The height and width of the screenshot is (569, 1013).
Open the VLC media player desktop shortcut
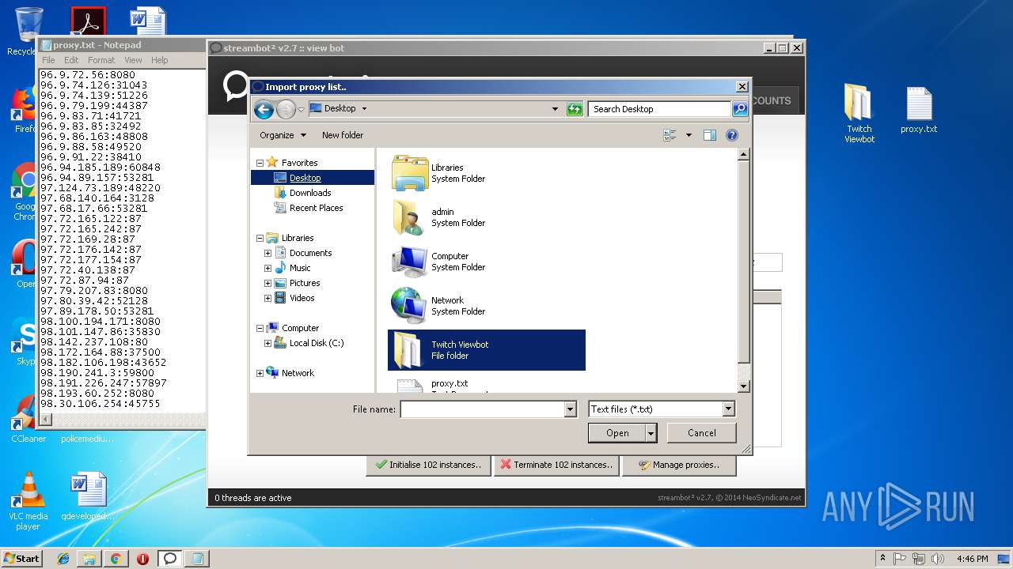point(28,500)
